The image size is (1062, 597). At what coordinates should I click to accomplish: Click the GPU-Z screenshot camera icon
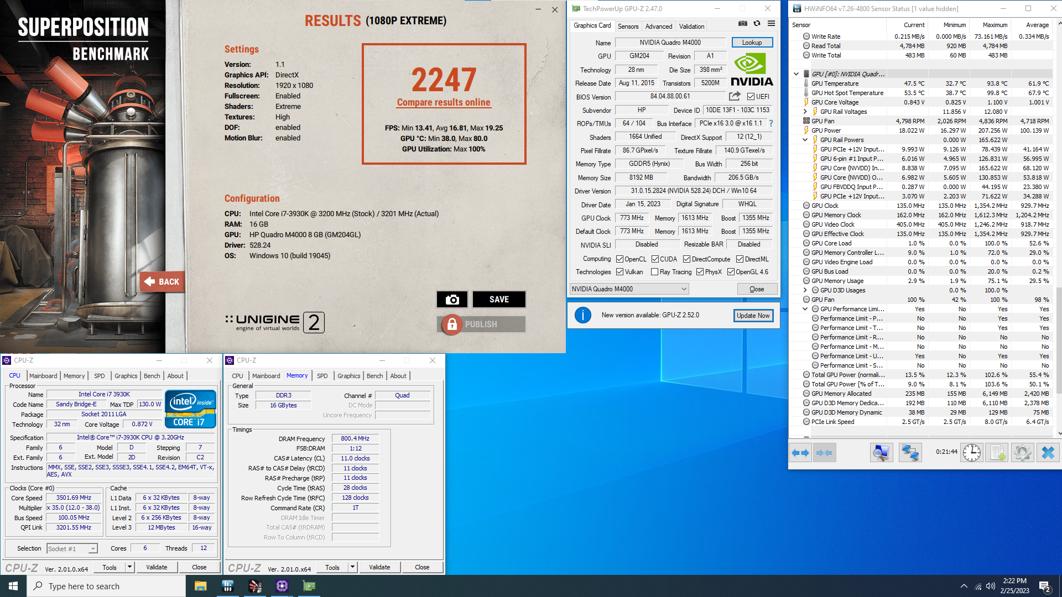pos(743,23)
